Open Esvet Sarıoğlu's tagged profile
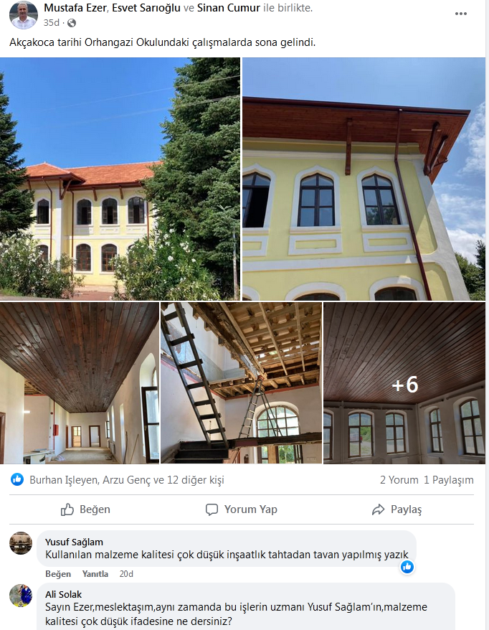 [146, 8]
